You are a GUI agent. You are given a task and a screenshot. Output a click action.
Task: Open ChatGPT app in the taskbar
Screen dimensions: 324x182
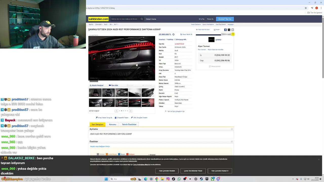coord(196,179)
